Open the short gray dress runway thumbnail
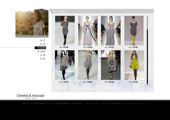Viewport: 170px width, 120px height. coord(65,30)
